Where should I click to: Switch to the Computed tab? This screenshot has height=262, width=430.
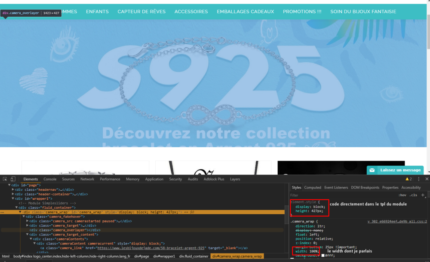tap(313, 187)
